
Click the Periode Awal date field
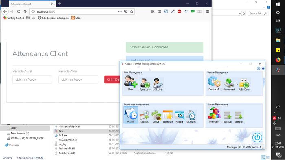(32, 80)
